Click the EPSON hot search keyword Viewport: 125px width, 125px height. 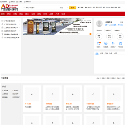(108, 8)
